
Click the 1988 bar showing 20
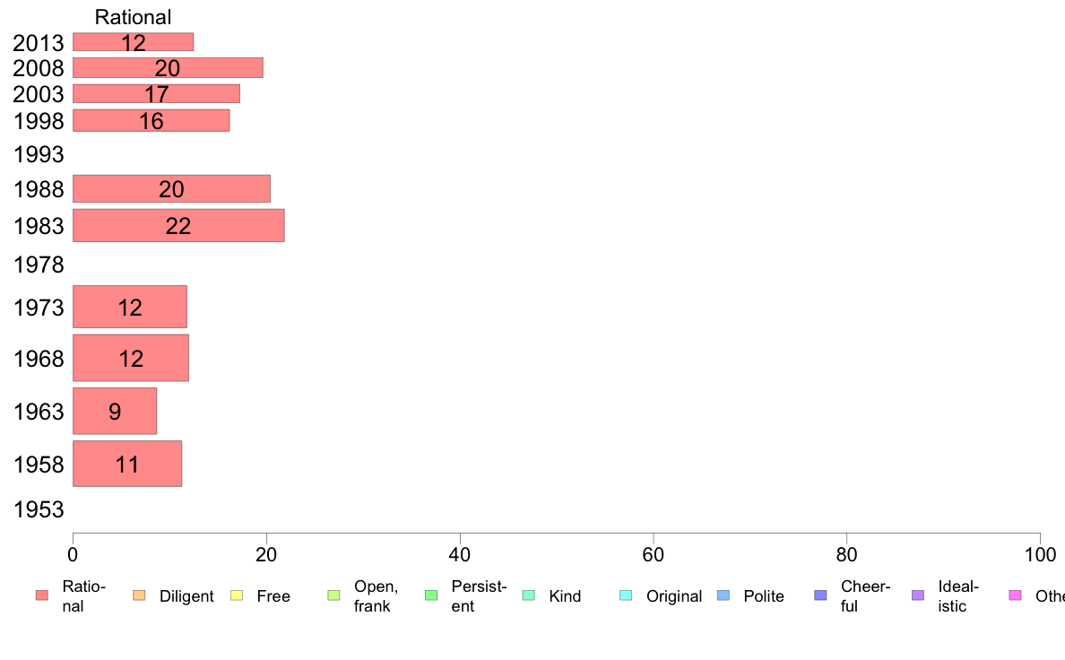(x=171, y=189)
